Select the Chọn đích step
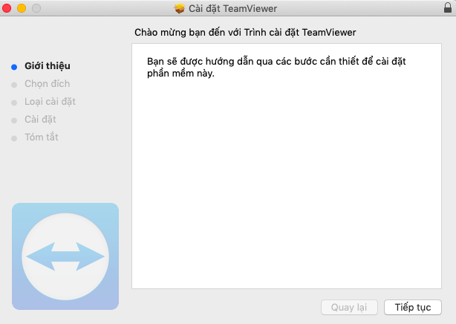 click(47, 84)
